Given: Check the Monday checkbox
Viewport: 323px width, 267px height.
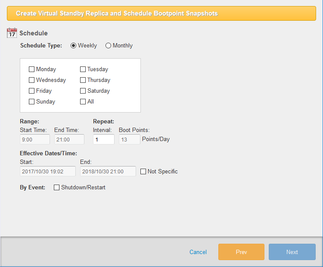Looking at the screenshot, I should 31,69.
